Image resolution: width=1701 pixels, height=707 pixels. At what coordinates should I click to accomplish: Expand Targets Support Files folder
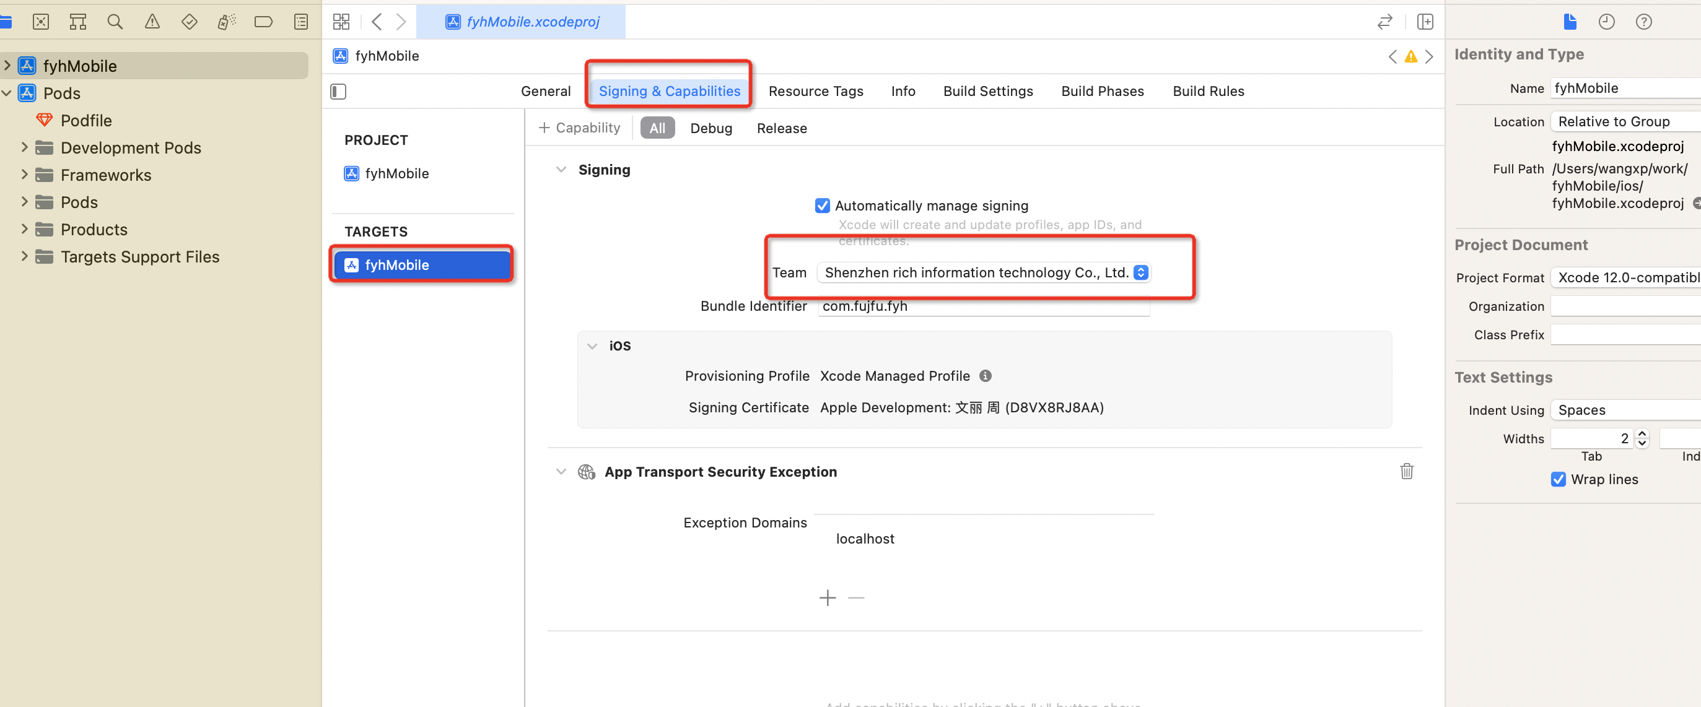(x=24, y=256)
